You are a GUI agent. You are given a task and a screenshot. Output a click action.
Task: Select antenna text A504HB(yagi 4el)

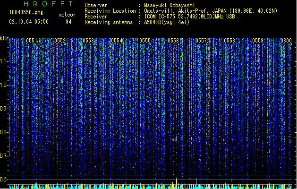coord(167,22)
